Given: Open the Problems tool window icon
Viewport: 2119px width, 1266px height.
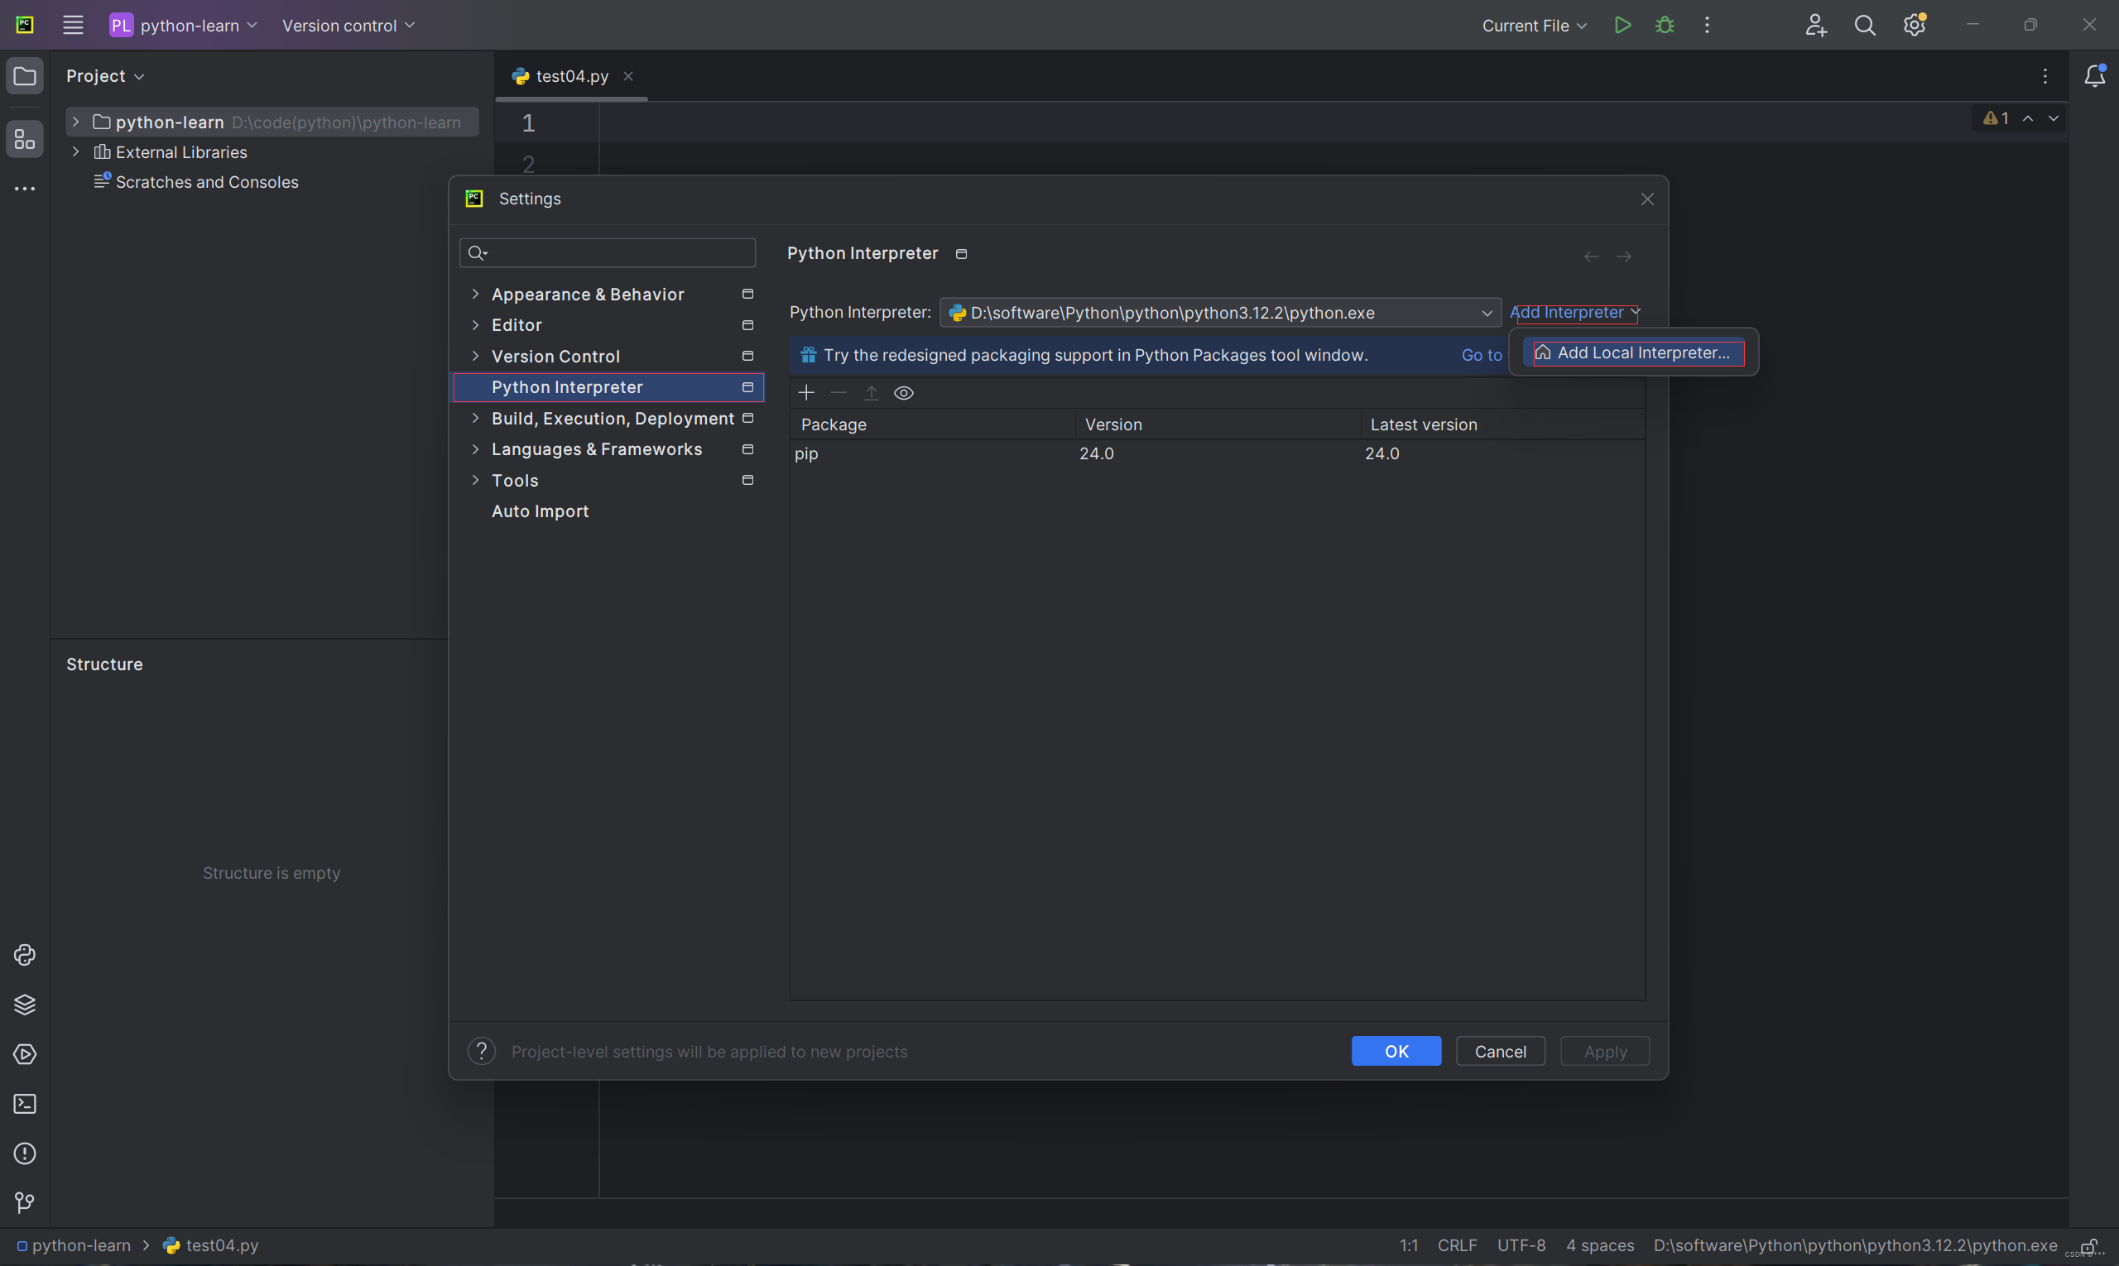Looking at the screenshot, I should click(25, 1153).
